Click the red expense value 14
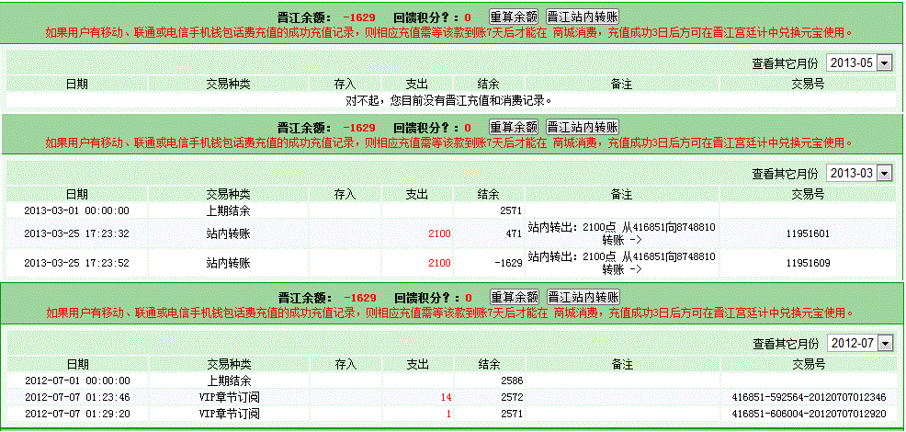 point(446,397)
